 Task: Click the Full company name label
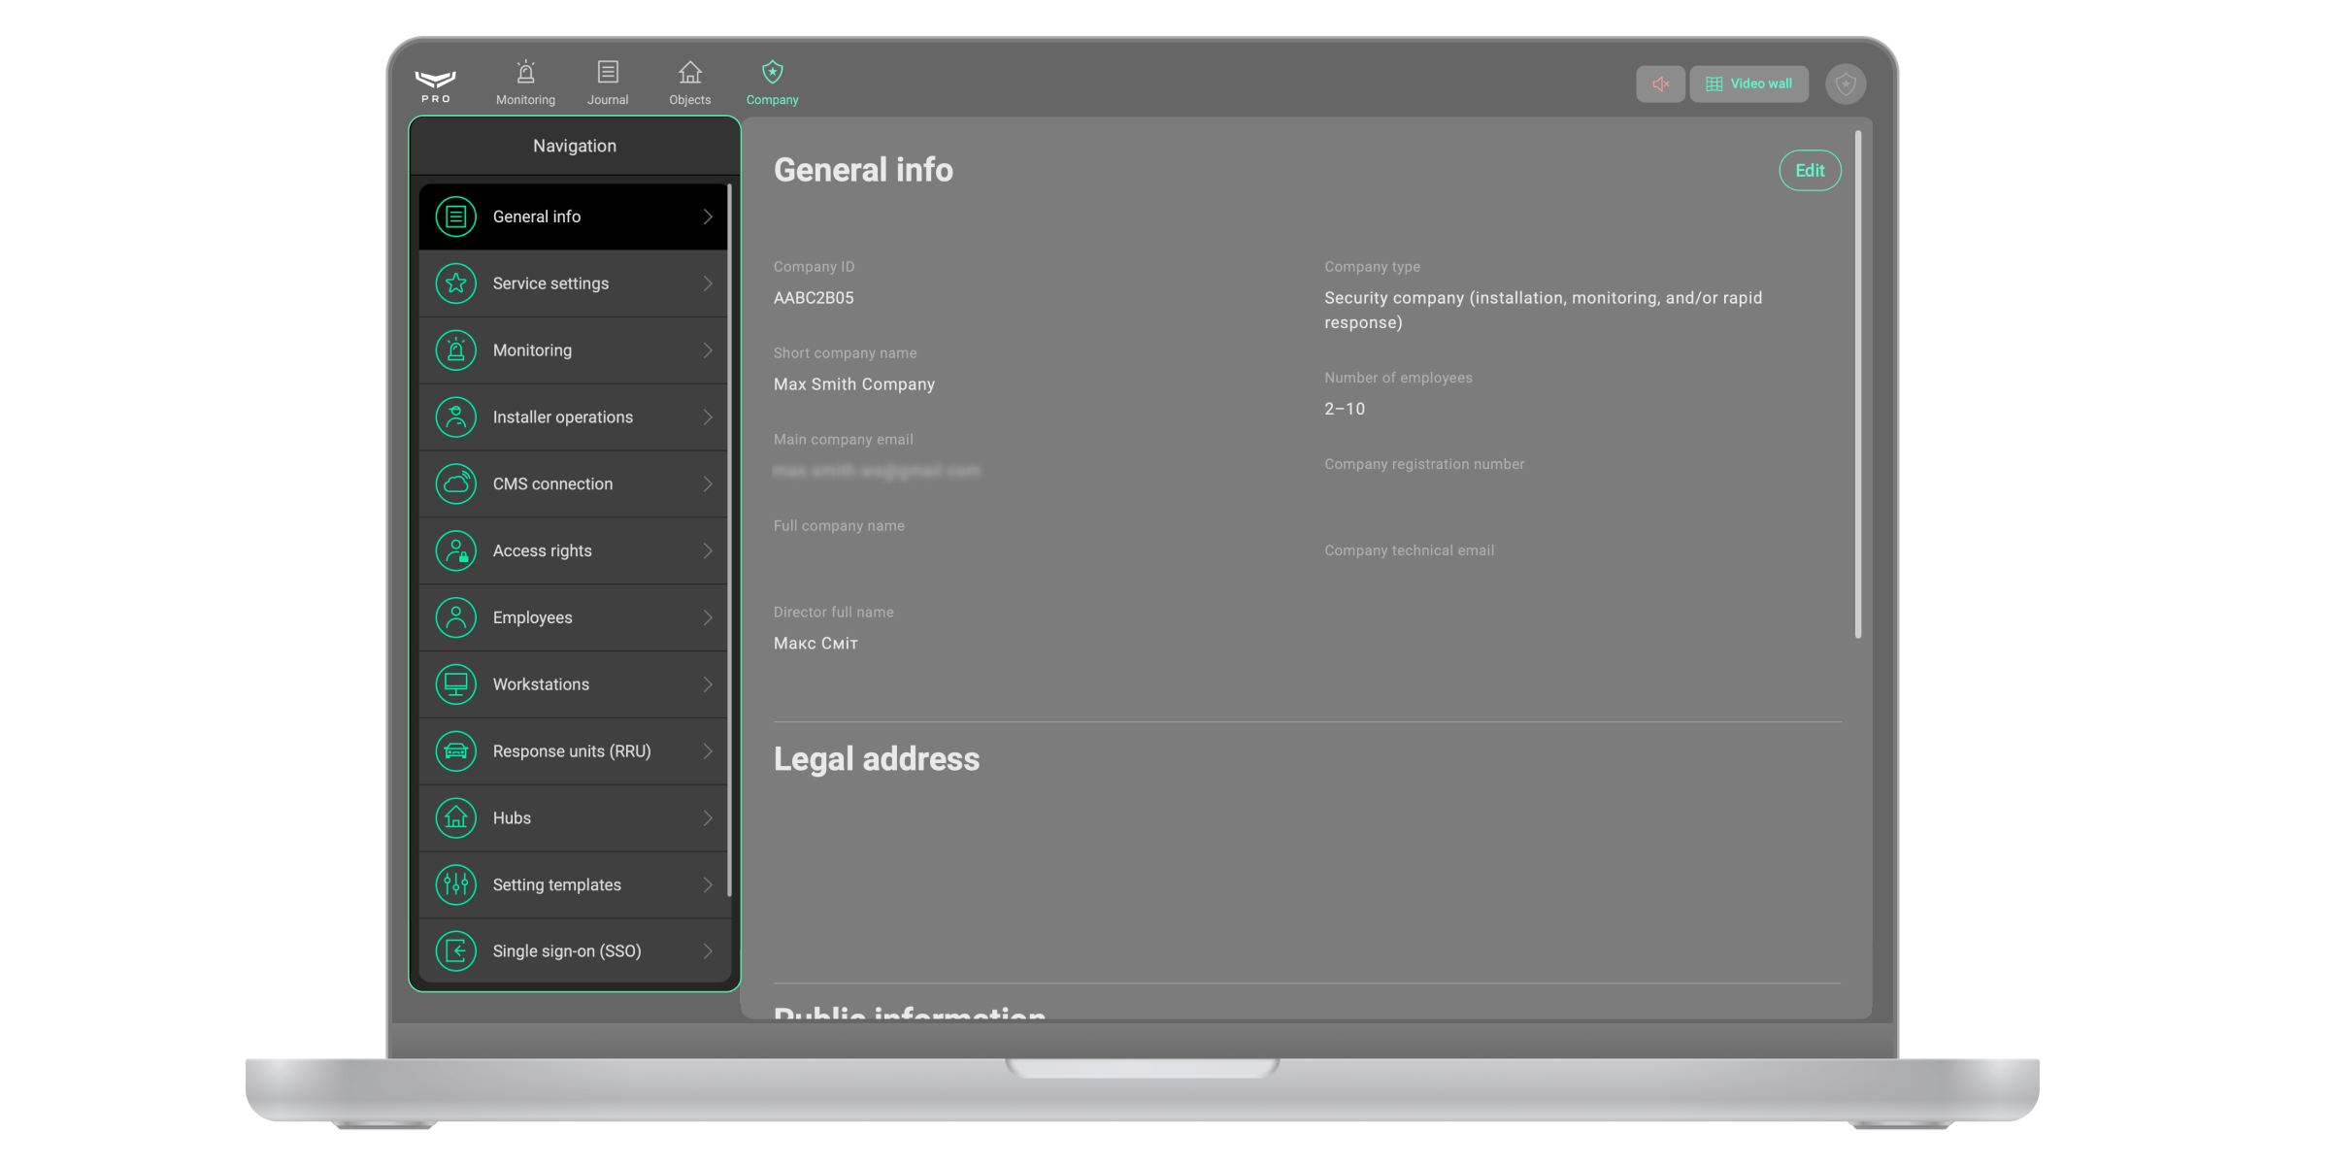pos(839,526)
